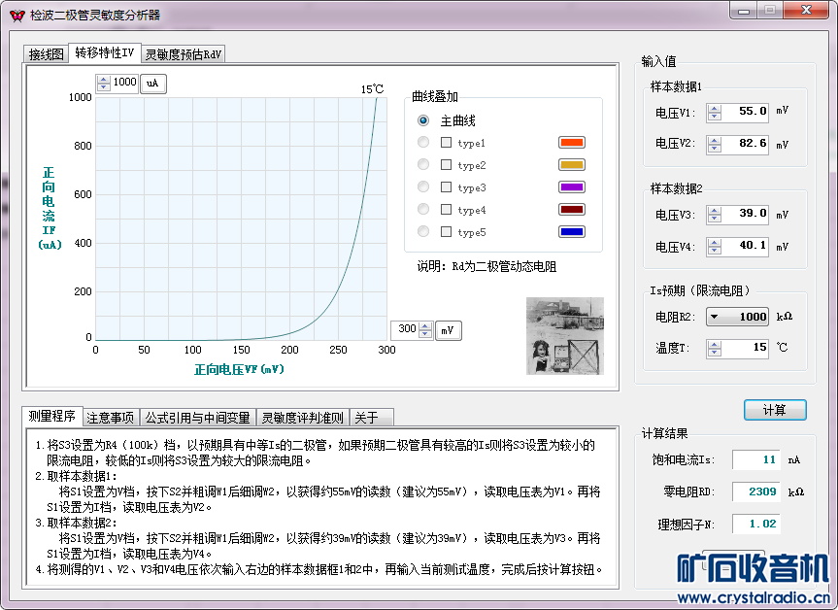Show the 灵敏度评判准则 tab
This screenshot has width=838, height=610.
coord(303,418)
